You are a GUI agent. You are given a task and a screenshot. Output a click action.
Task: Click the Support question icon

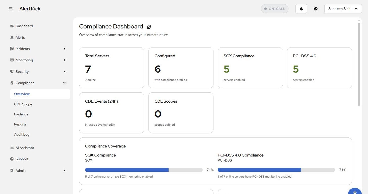click(x=12, y=159)
